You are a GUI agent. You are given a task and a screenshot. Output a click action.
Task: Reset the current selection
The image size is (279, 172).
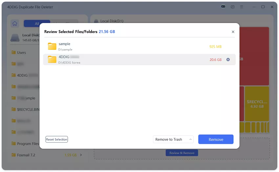pyautogui.click(x=56, y=139)
